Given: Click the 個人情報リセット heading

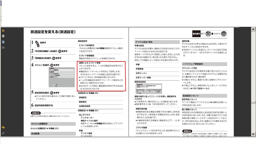Looking at the screenshot, I should coord(189,109).
